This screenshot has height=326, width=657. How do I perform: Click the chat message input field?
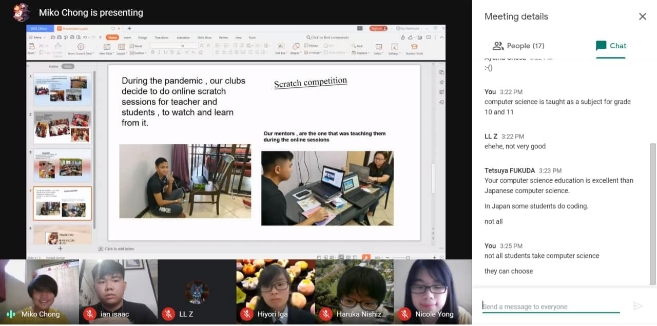point(551,306)
